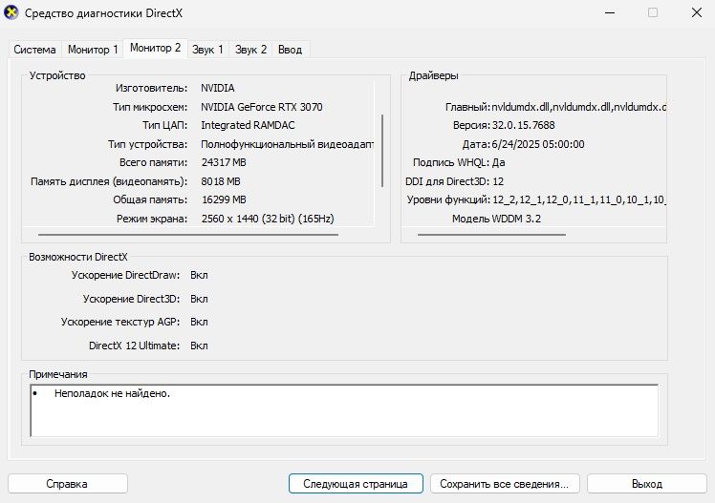This screenshot has width=715, height=503.
Task: Click the Следующая страница button
Action: click(x=356, y=483)
